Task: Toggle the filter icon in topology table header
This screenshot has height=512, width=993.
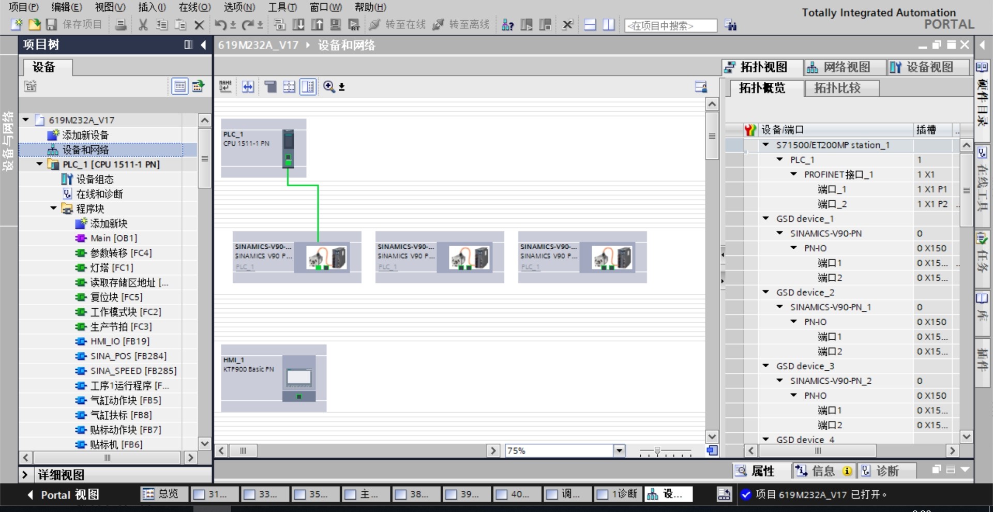Action: pyautogui.click(x=750, y=130)
